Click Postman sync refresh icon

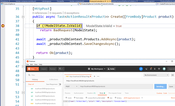coord(141,69)
